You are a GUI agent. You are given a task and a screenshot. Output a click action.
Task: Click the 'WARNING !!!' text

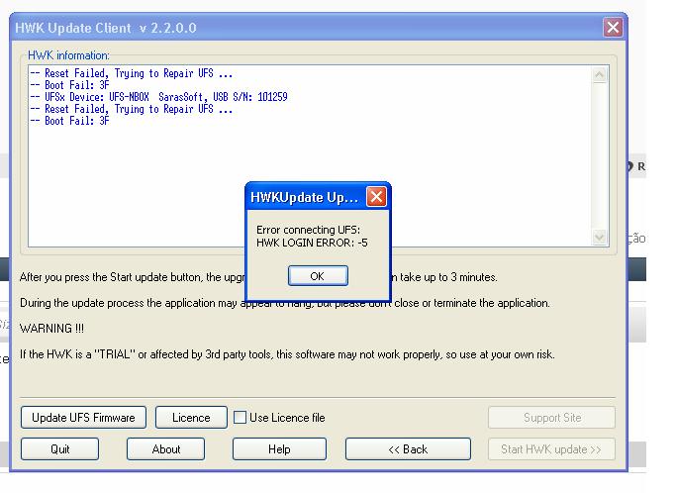51,329
